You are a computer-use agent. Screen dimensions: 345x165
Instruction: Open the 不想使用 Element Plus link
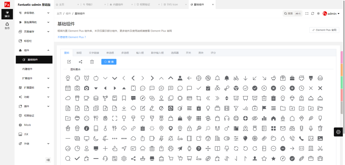coord(72,37)
